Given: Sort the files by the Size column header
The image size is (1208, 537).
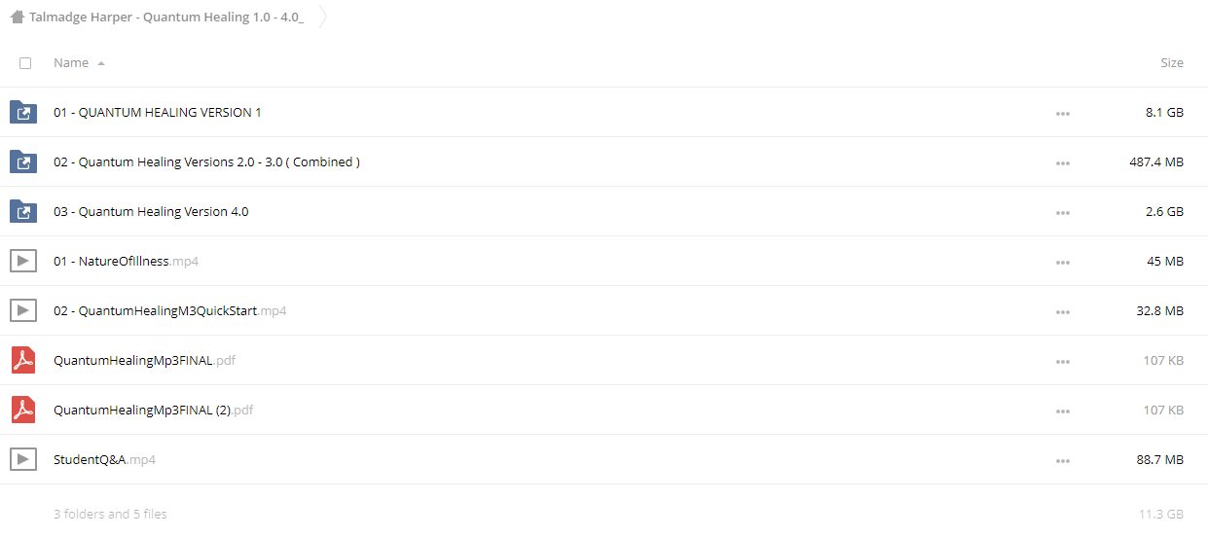Looking at the screenshot, I should [x=1172, y=62].
